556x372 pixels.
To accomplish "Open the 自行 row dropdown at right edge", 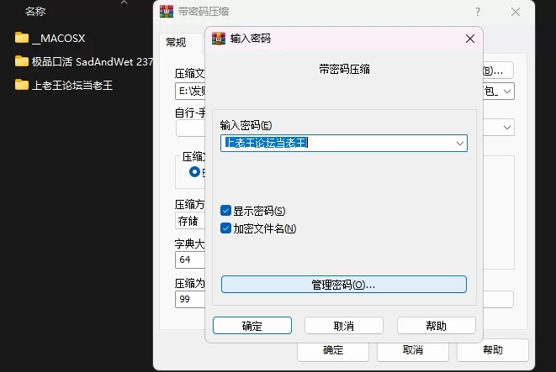I will [507, 128].
